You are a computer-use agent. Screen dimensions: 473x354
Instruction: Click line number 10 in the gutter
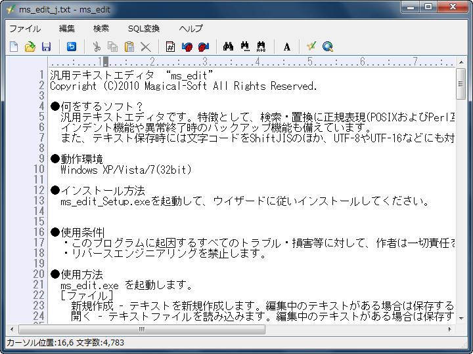point(39,170)
